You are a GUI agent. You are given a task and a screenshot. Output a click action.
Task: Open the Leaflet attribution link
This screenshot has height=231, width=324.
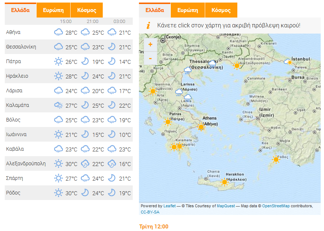tap(169, 206)
